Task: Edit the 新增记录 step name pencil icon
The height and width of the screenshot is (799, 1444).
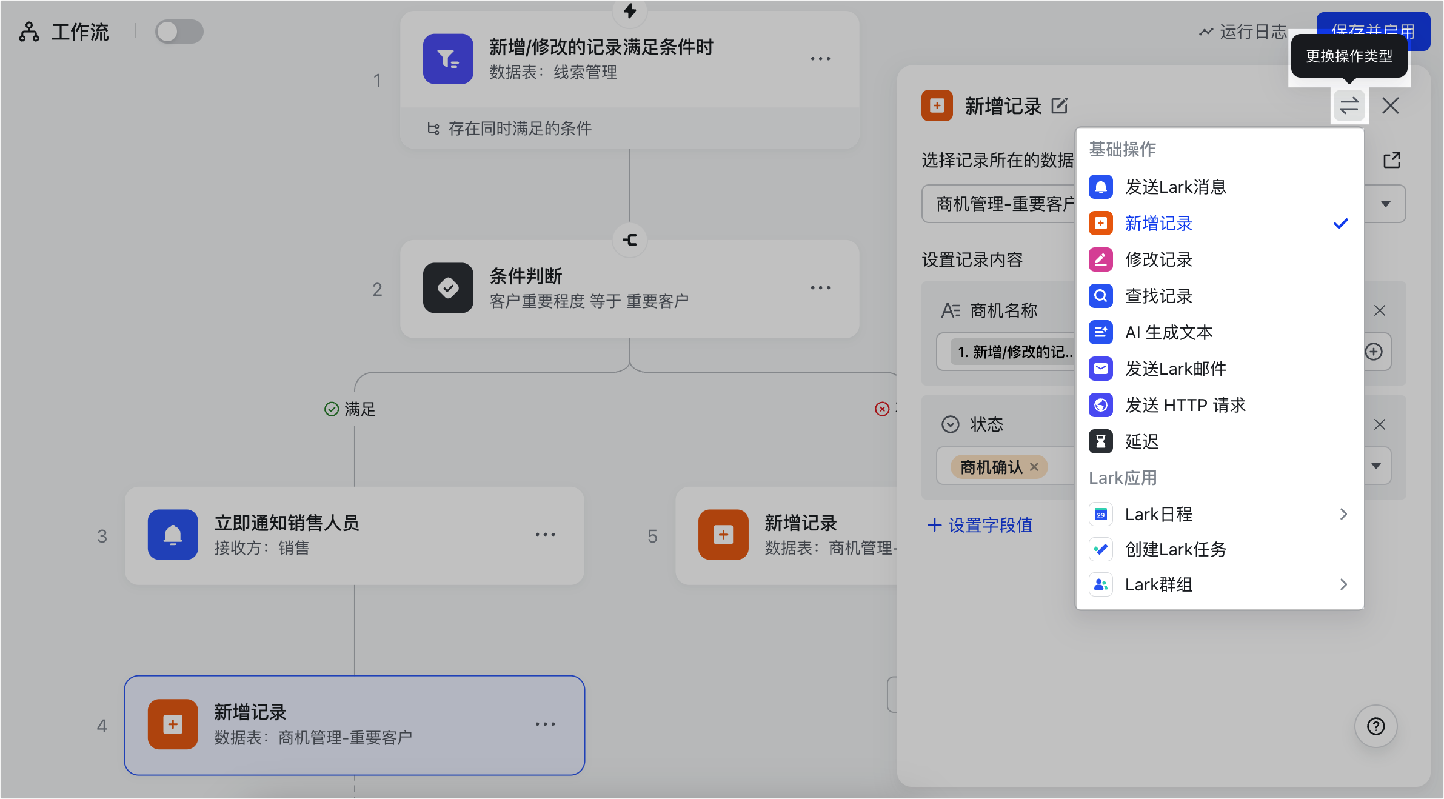Action: (1060, 106)
